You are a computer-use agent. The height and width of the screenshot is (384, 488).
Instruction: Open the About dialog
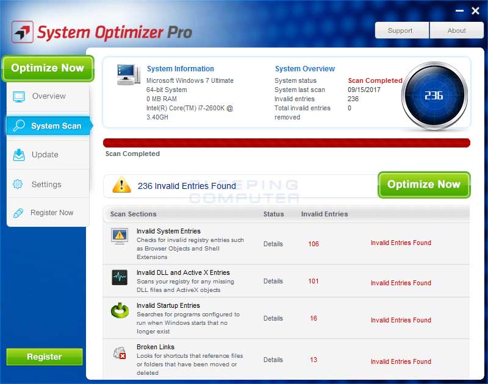[456, 30]
